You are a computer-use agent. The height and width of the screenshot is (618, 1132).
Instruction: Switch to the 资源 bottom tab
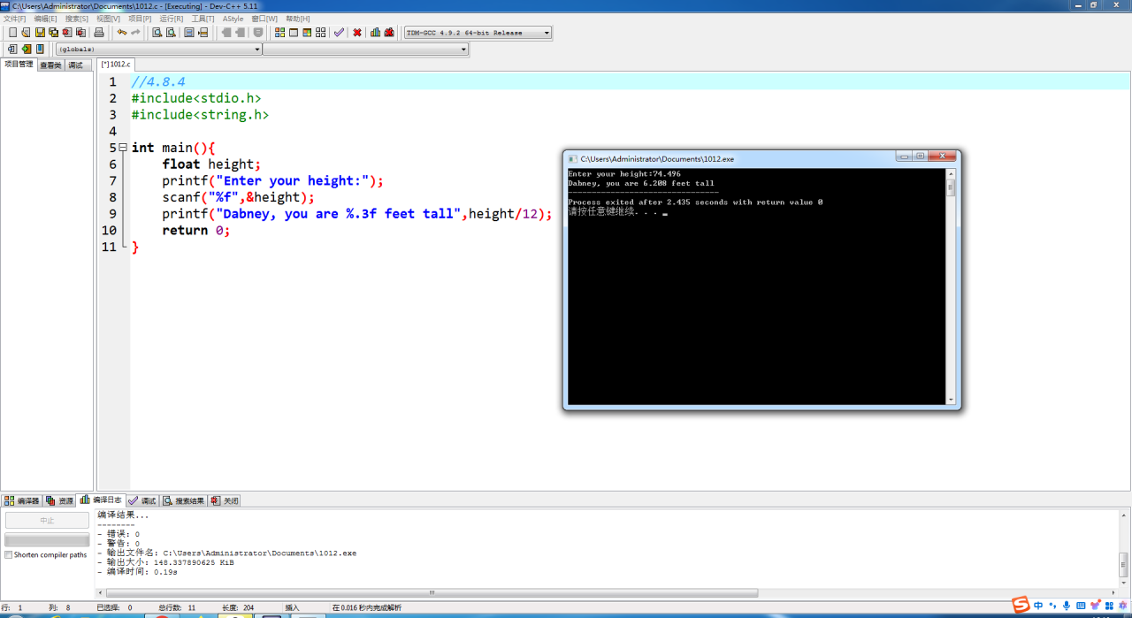[60, 500]
